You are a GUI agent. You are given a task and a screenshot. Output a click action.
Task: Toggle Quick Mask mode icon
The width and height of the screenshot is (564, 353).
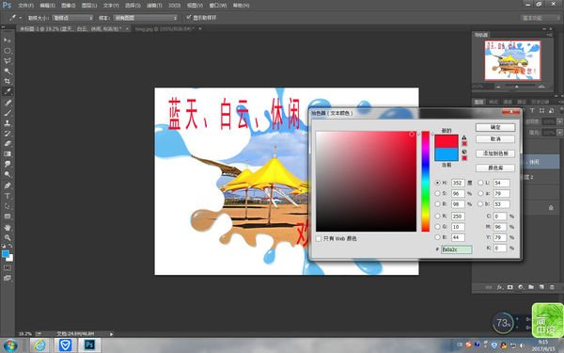8,268
